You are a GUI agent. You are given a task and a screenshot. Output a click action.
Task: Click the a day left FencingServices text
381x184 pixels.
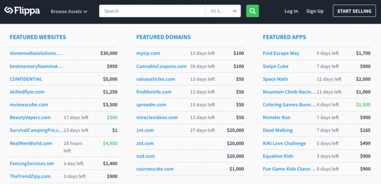coord(73,164)
